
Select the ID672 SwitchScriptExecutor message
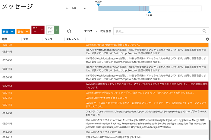(104, 77)
